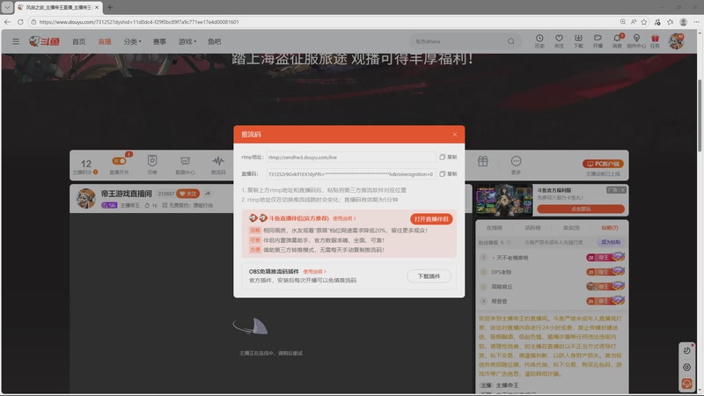704x396 pixels.
Task: Click the page vertical scrollbar
Action: click(x=700, y=116)
